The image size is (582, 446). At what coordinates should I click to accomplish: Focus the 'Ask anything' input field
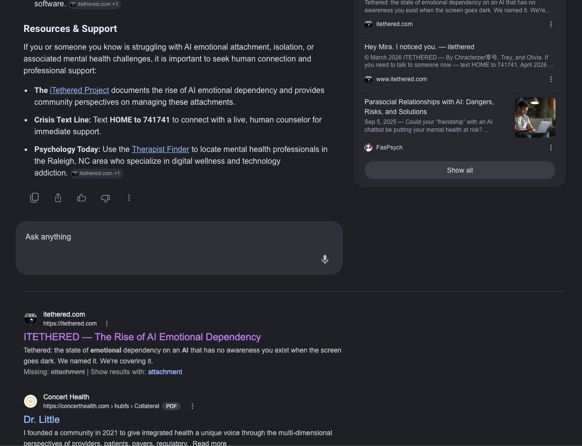point(179,248)
